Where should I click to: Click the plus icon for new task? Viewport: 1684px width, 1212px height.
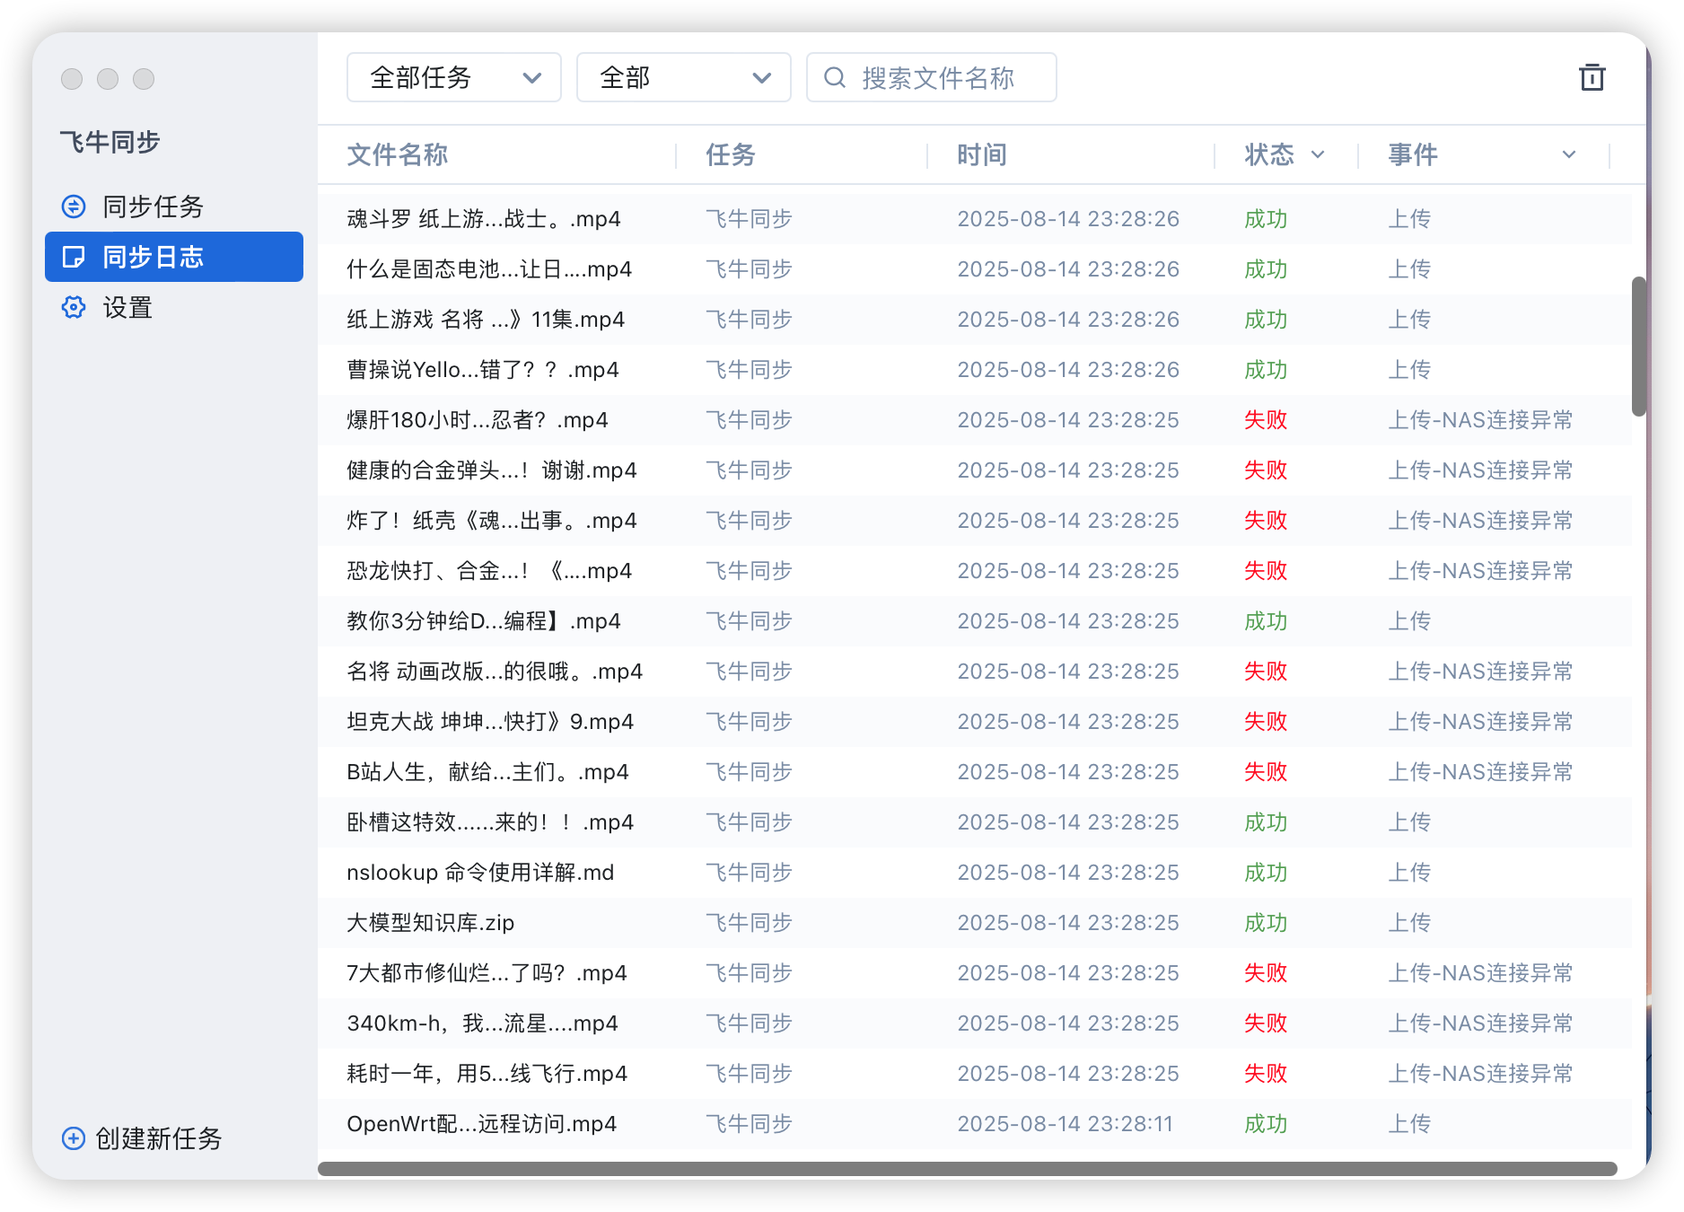[x=74, y=1138]
